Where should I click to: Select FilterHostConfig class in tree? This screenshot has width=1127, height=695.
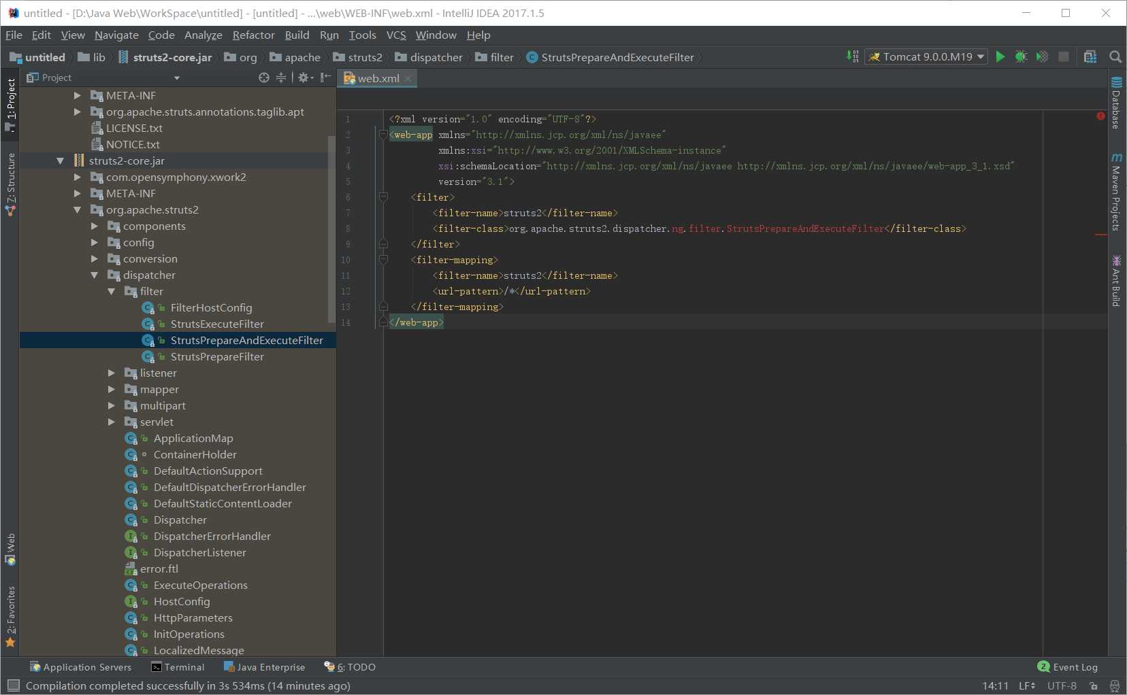coord(211,308)
